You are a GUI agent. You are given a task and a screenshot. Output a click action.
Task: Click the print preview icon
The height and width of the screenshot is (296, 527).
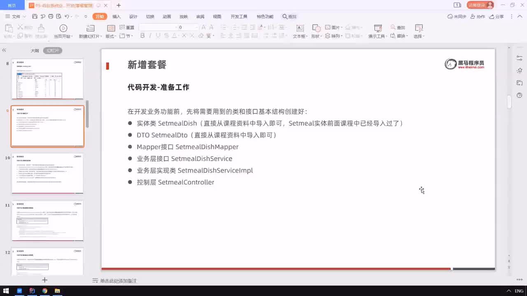click(58, 16)
